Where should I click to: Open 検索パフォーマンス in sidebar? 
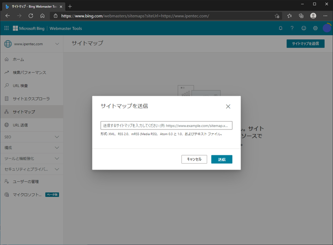coord(31,73)
